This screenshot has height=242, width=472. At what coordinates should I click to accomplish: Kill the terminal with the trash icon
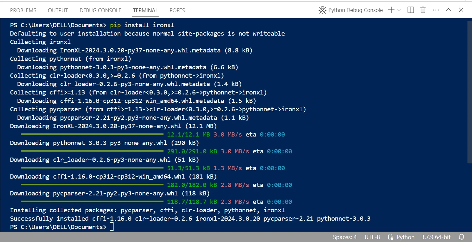[x=423, y=10]
